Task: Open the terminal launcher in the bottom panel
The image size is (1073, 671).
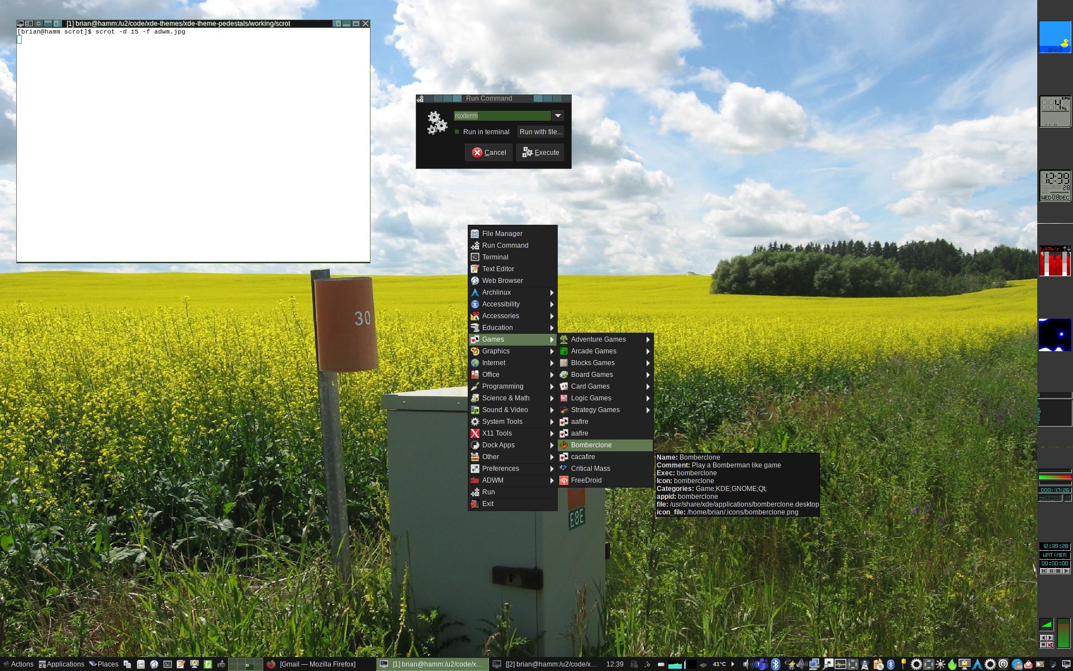Action: tap(168, 664)
